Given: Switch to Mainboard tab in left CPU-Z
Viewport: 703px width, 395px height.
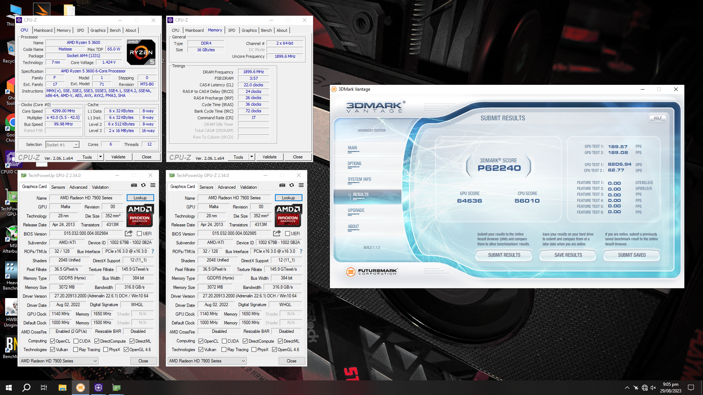Looking at the screenshot, I should [x=43, y=30].
